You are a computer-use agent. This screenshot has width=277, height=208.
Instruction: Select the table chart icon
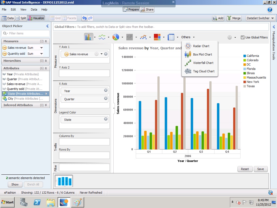pos(171,37)
